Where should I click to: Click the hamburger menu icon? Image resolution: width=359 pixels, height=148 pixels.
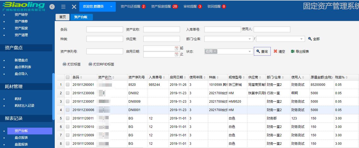click(x=63, y=7)
